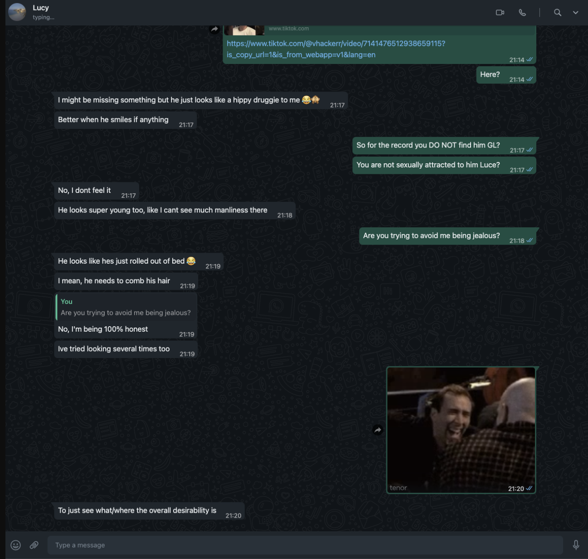The width and height of the screenshot is (588, 559).
Task: Click the 'overall desirability' message
Action: point(137,510)
